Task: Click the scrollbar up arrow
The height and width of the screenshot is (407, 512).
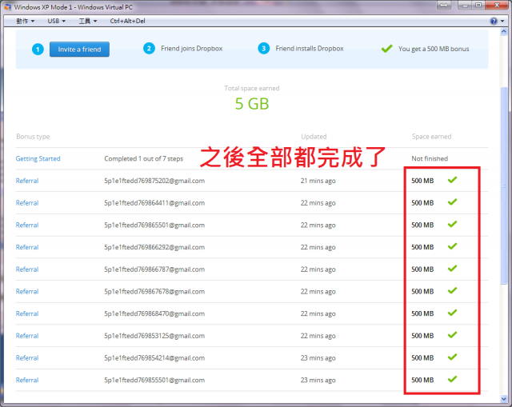Action: [503, 32]
